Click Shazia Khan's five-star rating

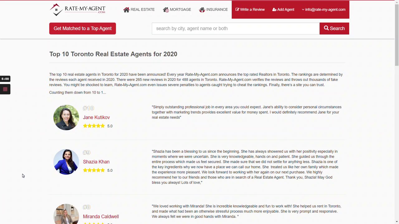[94, 170]
